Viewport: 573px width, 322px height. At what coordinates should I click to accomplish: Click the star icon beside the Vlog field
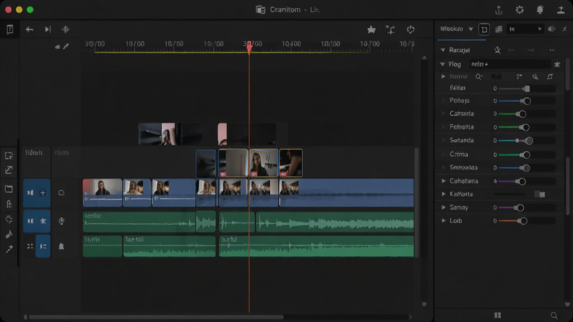click(557, 64)
